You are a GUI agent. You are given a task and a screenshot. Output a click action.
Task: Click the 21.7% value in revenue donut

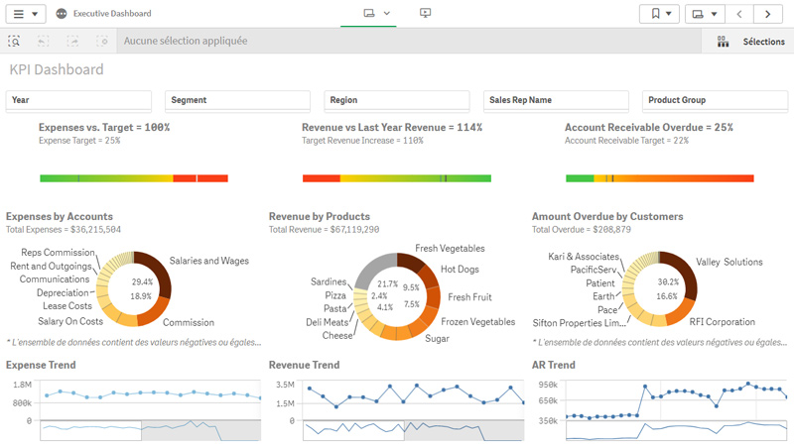387,284
